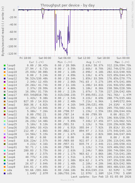Click the loop15 red color swatch
135x183 pixels.
point(5,88)
